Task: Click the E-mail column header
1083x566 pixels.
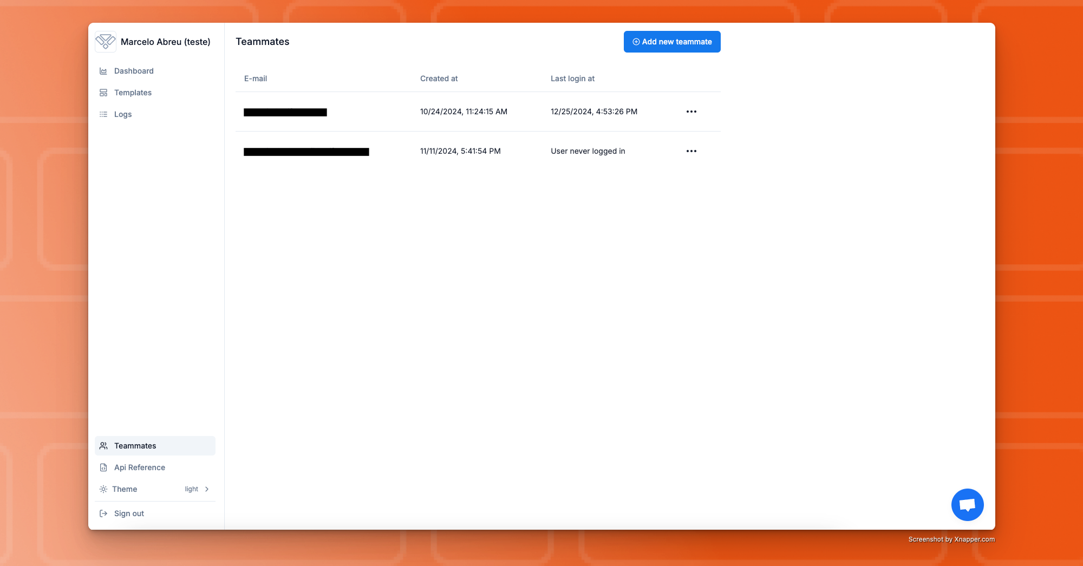Action: coord(256,79)
